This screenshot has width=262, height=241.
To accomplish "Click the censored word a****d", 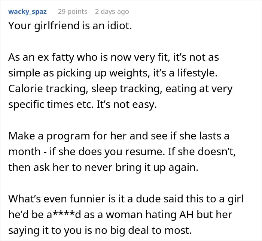I will click(x=64, y=214).
